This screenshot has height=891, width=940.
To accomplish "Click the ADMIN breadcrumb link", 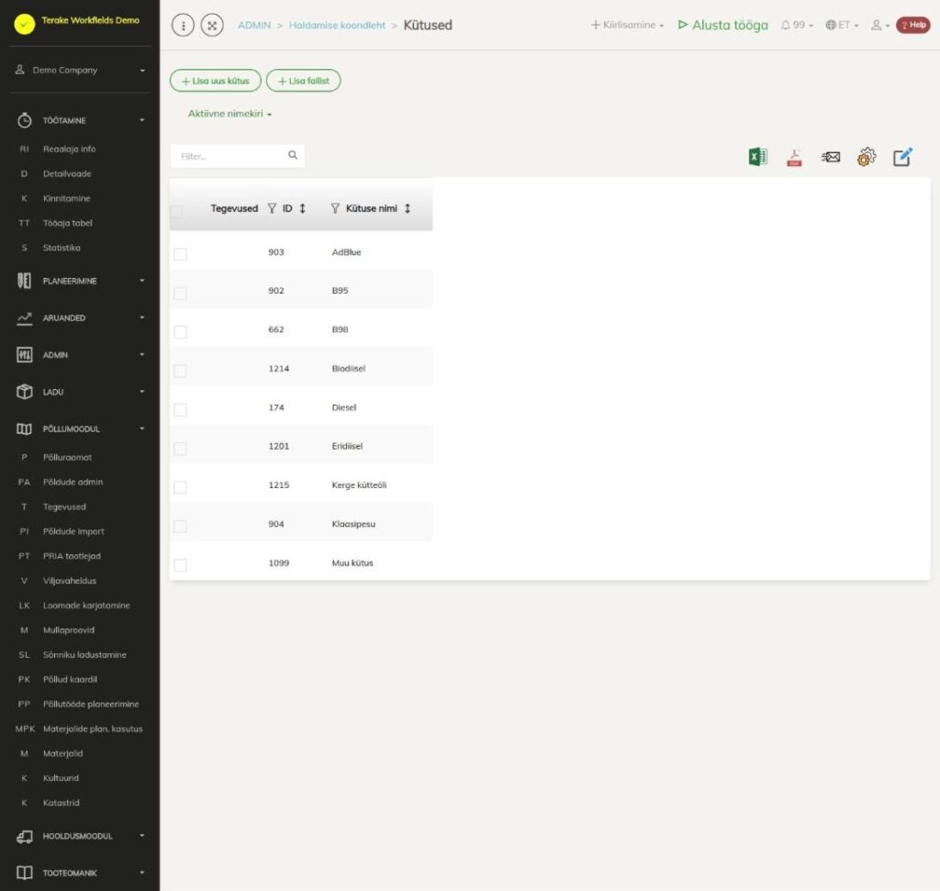I will pyautogui.click(x=254, y=25).
